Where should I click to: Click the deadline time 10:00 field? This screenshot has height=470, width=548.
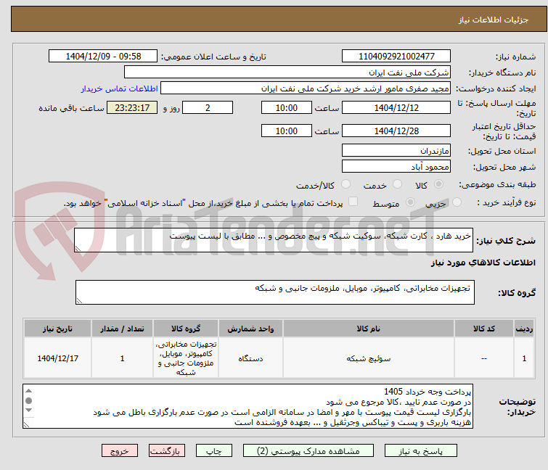point(286,107)
